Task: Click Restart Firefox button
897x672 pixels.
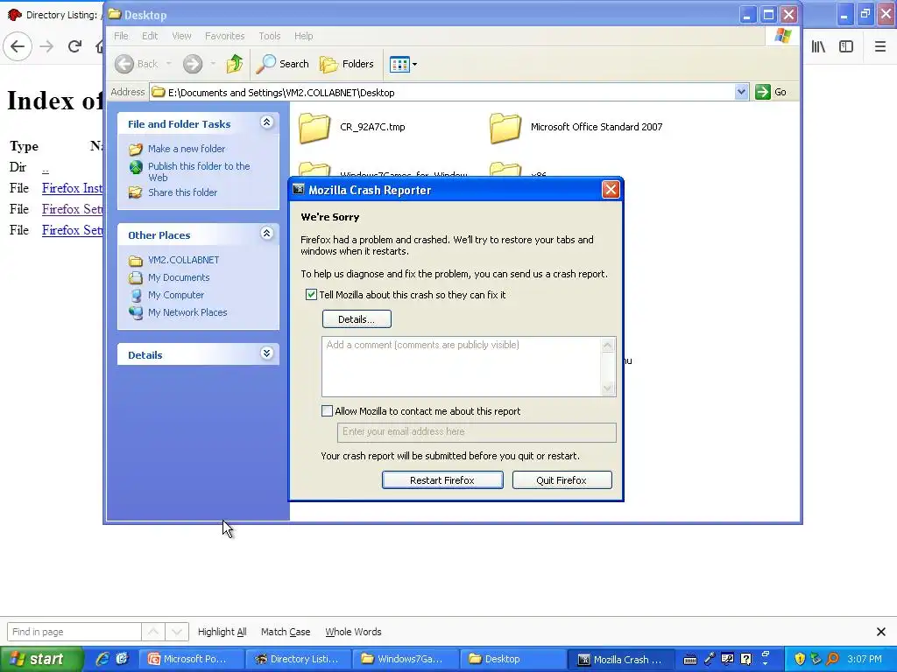Action: coord(442,480)
